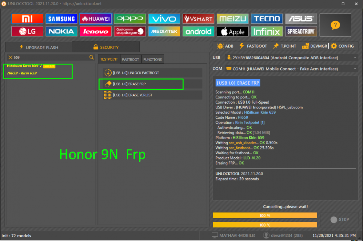The width and height of the screenshot is (363, 241).
Task: Select the Spreadtrum brand tile
Action: (301, 31)
